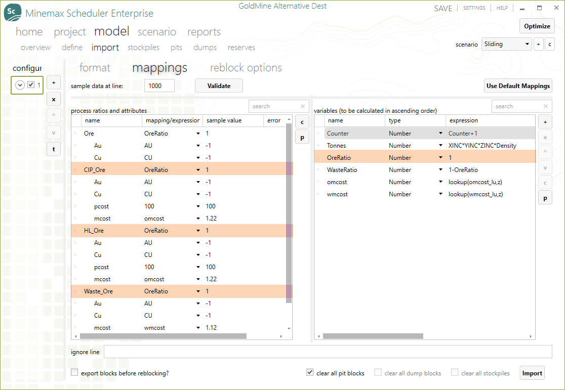Open the top-level scenario tab
Image resolution: width=565 pixels, height=390 pixels.
tap(157, 32)
